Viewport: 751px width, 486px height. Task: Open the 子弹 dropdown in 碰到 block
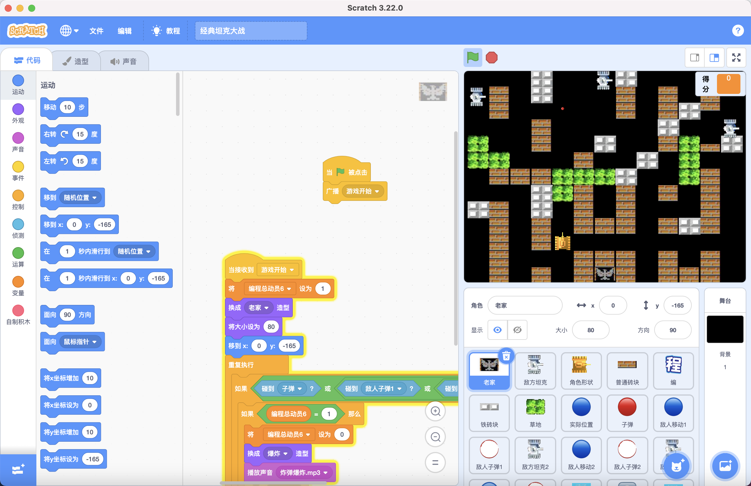(x=292, y=389)
